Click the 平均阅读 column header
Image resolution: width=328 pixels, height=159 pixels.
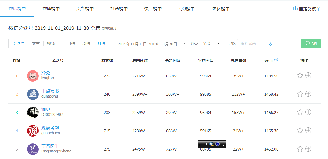point(206,60)
